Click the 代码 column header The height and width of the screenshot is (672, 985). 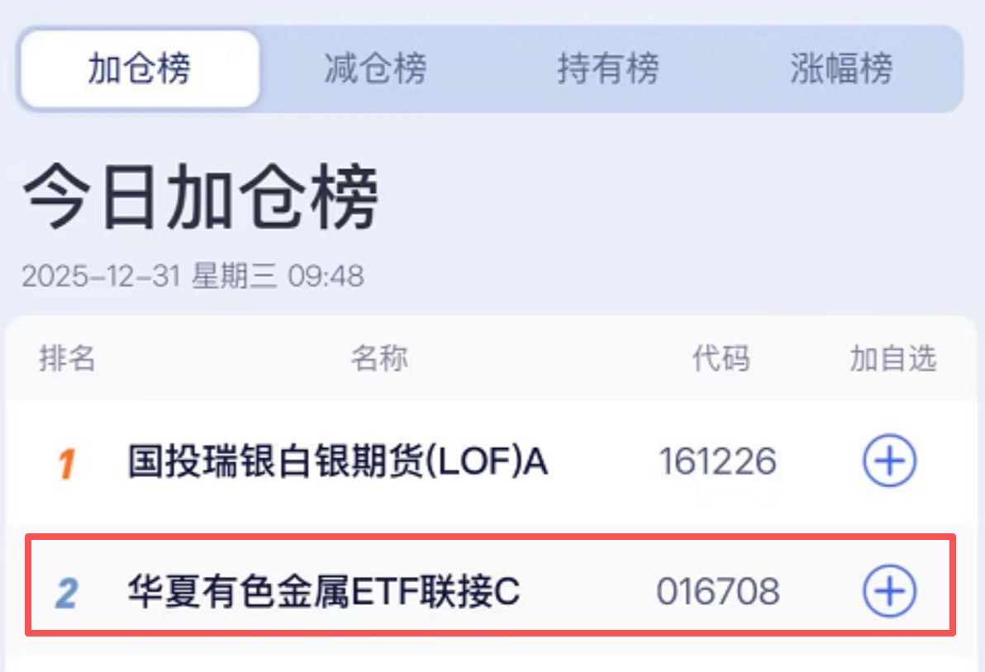pyautogui.click(x=720, y=359)
